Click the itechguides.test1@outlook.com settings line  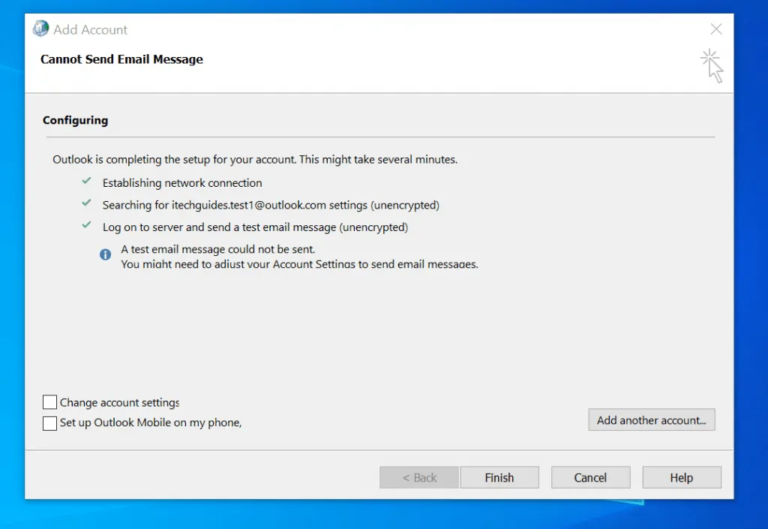coord(271,205)
